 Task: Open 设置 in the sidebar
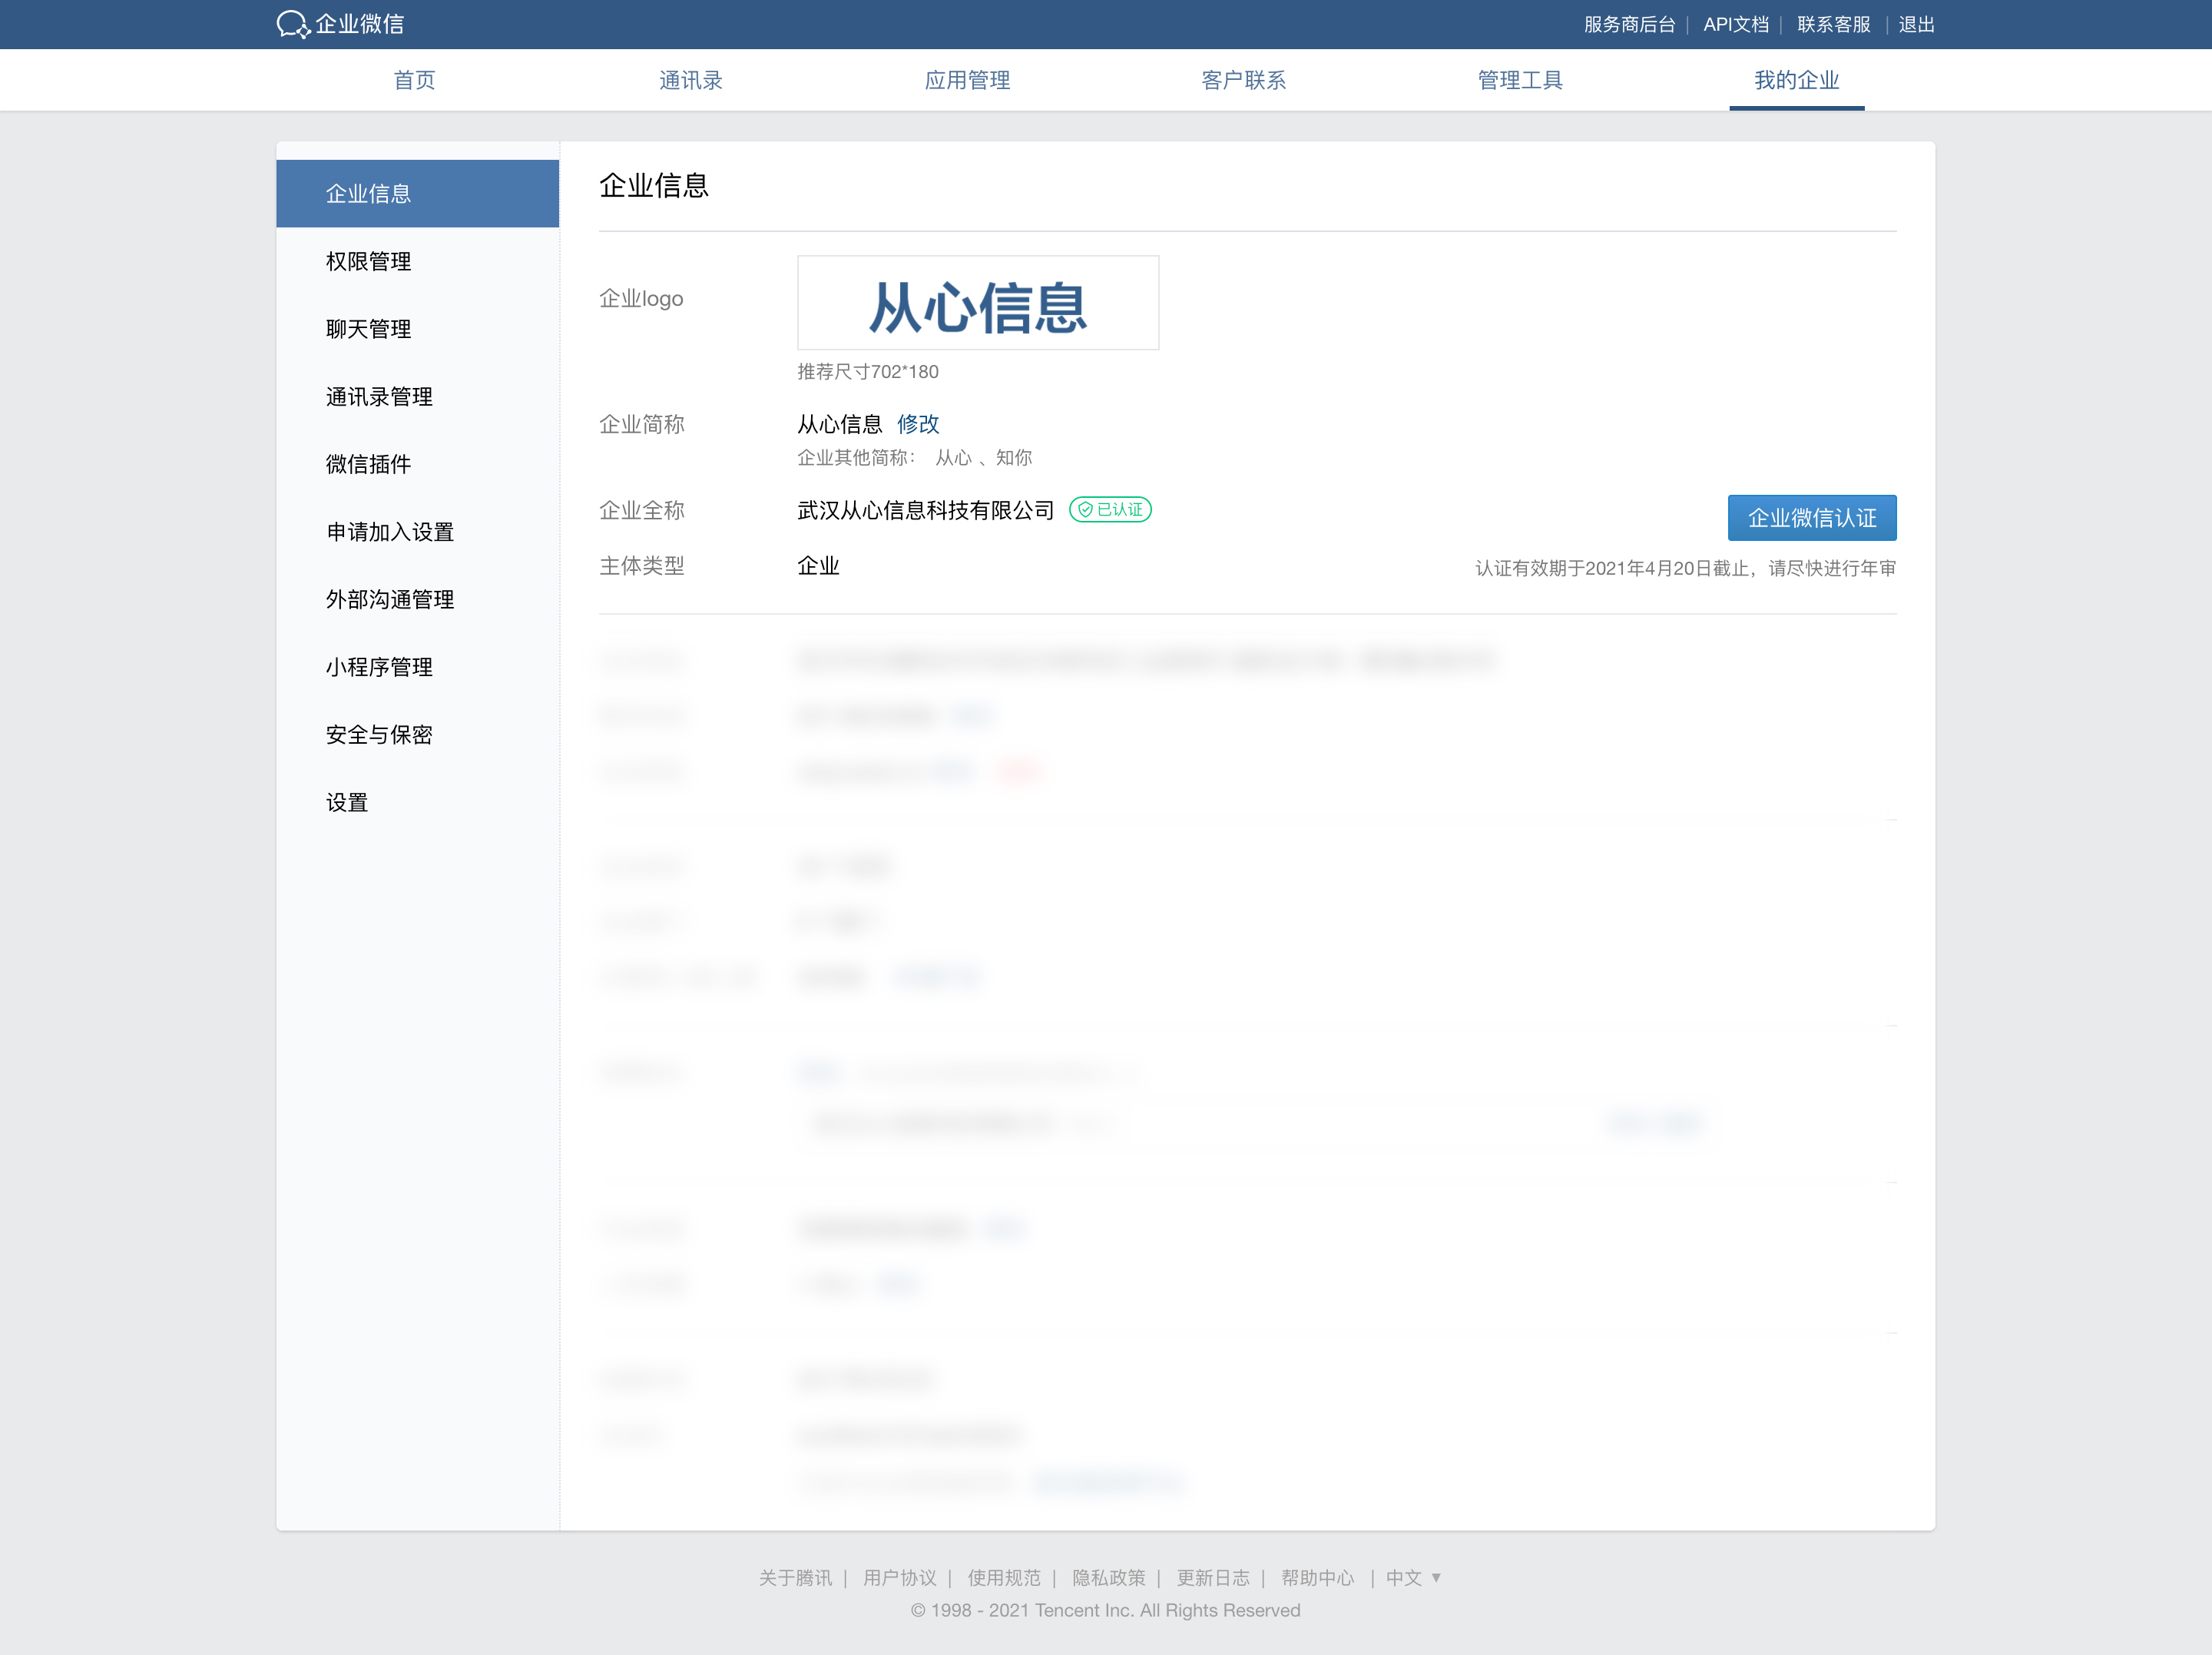tap(417, 802)
